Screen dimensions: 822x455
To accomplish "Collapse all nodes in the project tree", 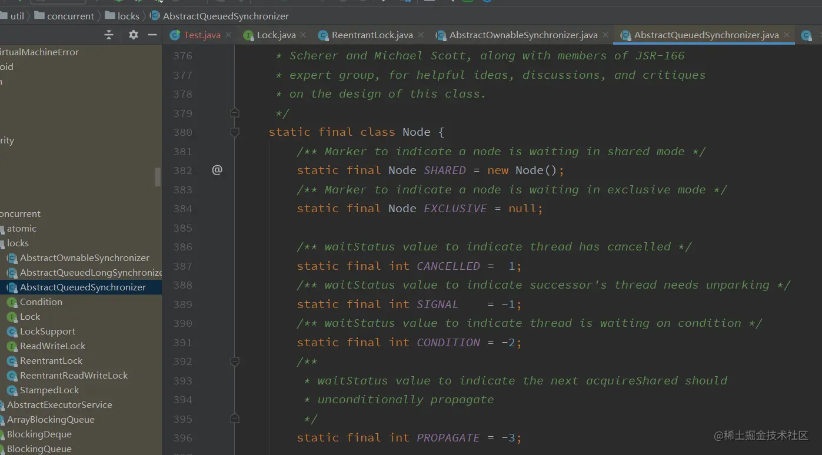I will [x=109, y=35].
